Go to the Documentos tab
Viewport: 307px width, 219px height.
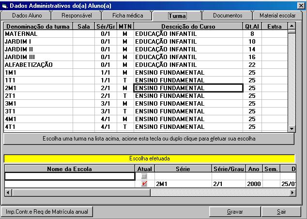pyautogui.click(x=227, y=16)
